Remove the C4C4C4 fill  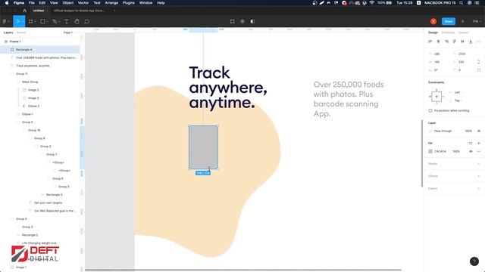point(479,151)
